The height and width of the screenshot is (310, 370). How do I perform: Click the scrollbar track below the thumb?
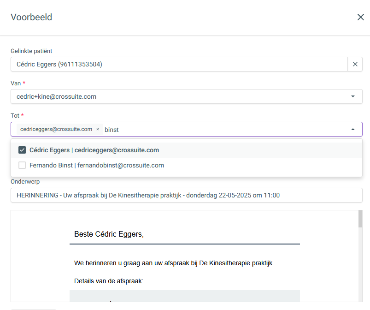click(360, 265)
